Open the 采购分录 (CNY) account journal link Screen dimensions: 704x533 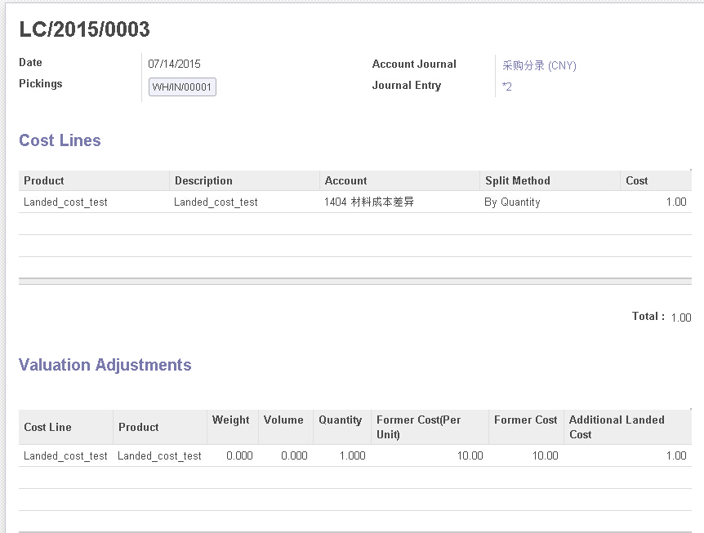click(539, 65)
